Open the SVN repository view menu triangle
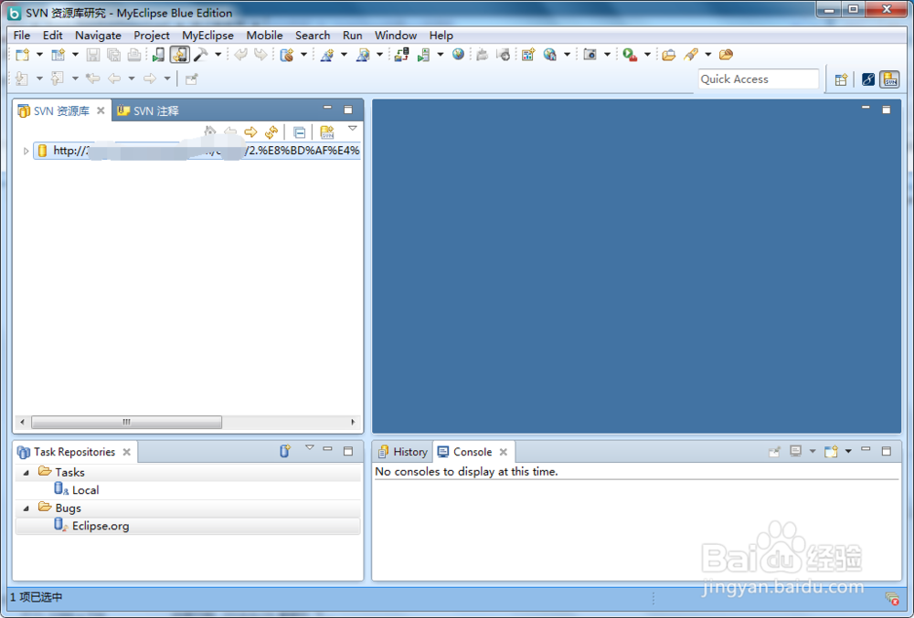Screen dimensions: 914x618 pyautogui.click(x=353, y=129)
